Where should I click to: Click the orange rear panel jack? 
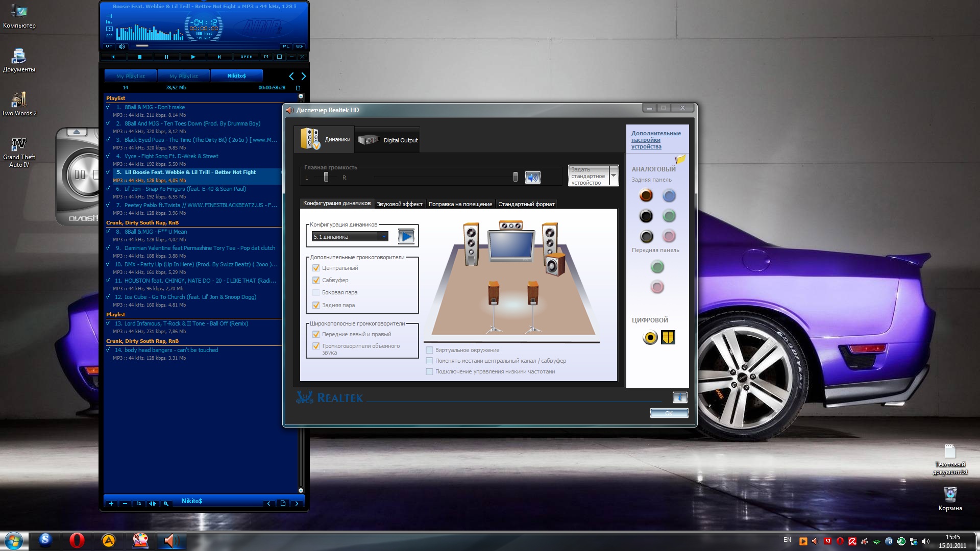click(x=646, y=195)
